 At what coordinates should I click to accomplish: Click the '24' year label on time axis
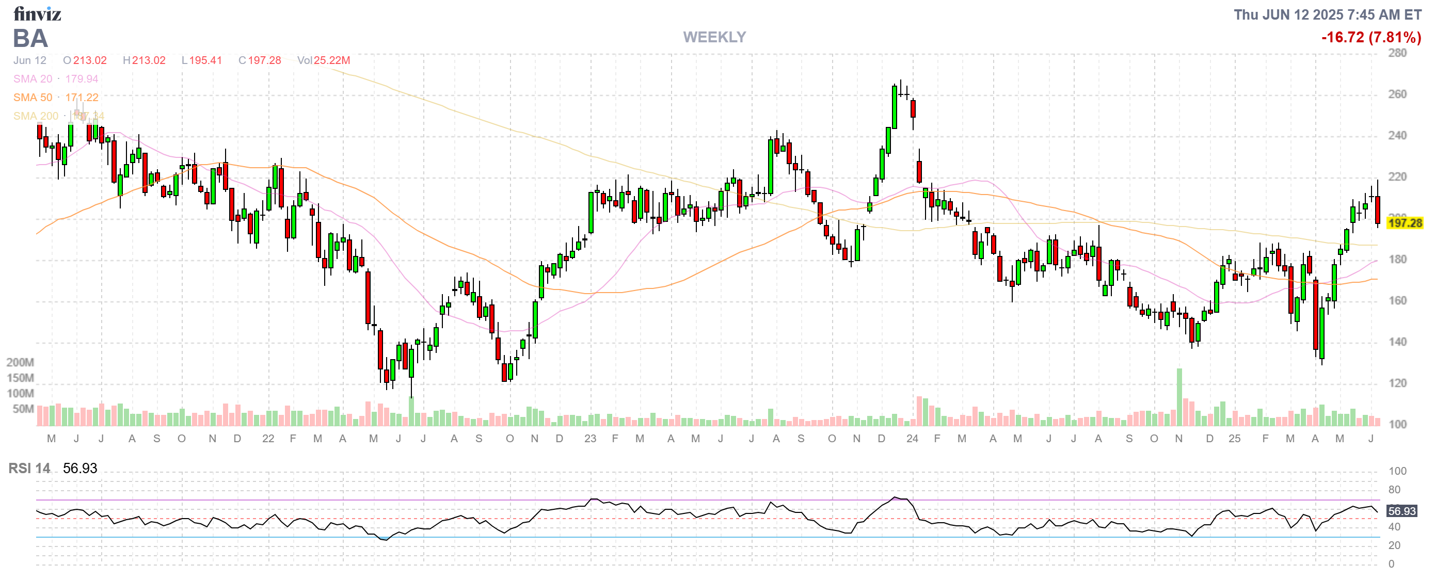click(x=912, y=439)
